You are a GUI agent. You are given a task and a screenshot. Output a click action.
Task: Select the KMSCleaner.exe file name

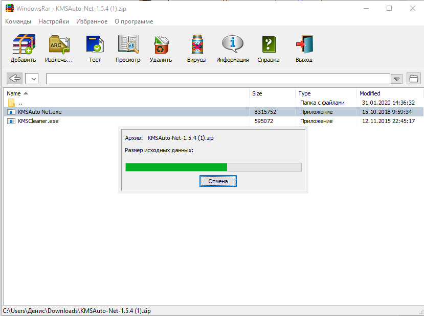(38, 121)
